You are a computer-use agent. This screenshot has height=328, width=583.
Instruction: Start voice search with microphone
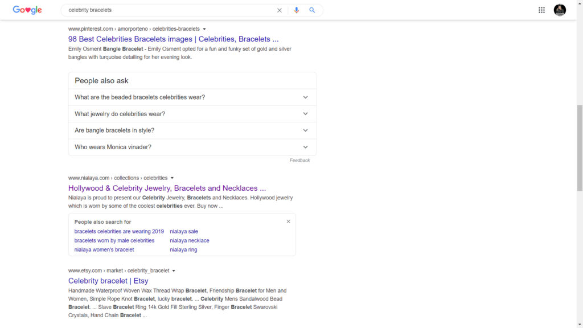click(x=296, y=10)
